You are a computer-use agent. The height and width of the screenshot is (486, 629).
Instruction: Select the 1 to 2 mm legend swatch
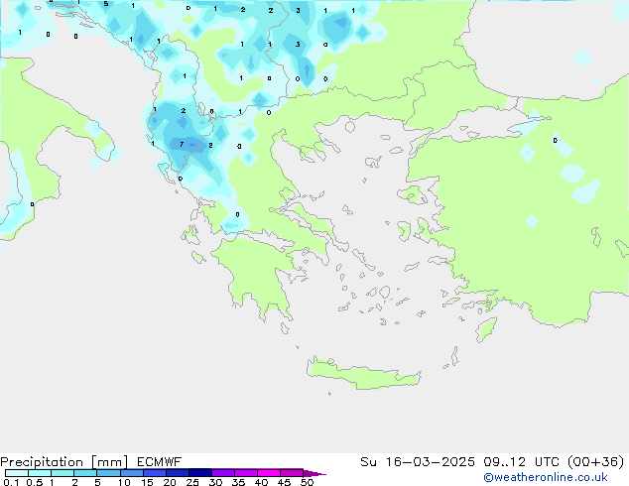click(x=63, y=473)
